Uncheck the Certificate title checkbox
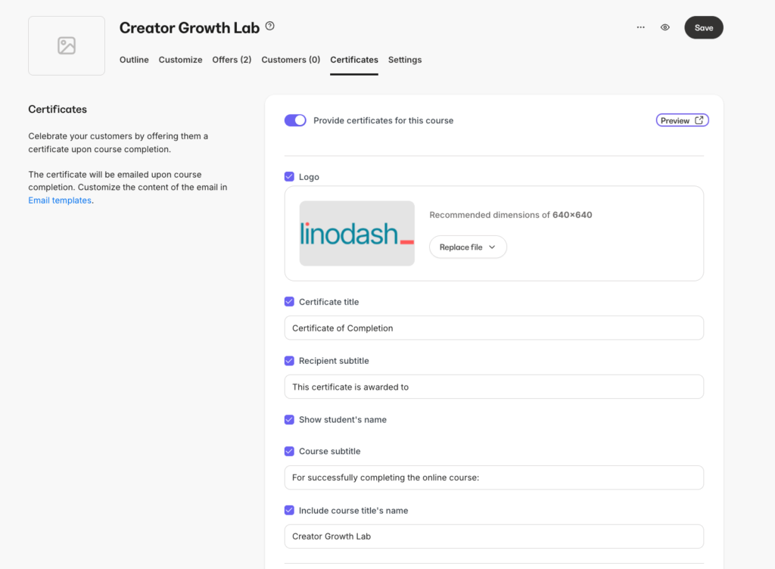775x569 pixels. point(289,301)
